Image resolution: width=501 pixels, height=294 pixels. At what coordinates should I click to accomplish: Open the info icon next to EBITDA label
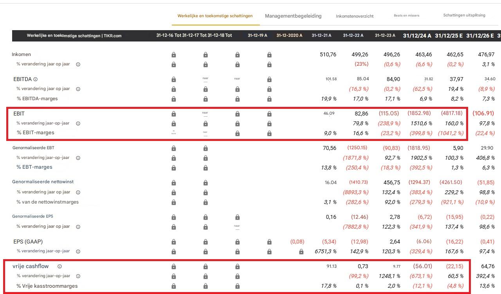coord(35,79)
